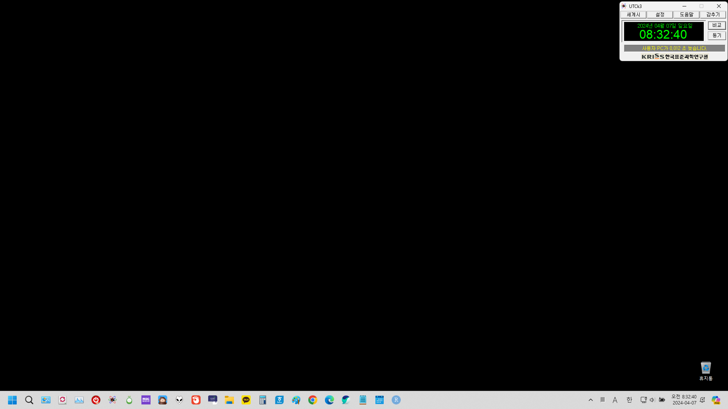728x409 pixels.
Task: Hide the UTCk3 window with 감추기
Action: 713,15
